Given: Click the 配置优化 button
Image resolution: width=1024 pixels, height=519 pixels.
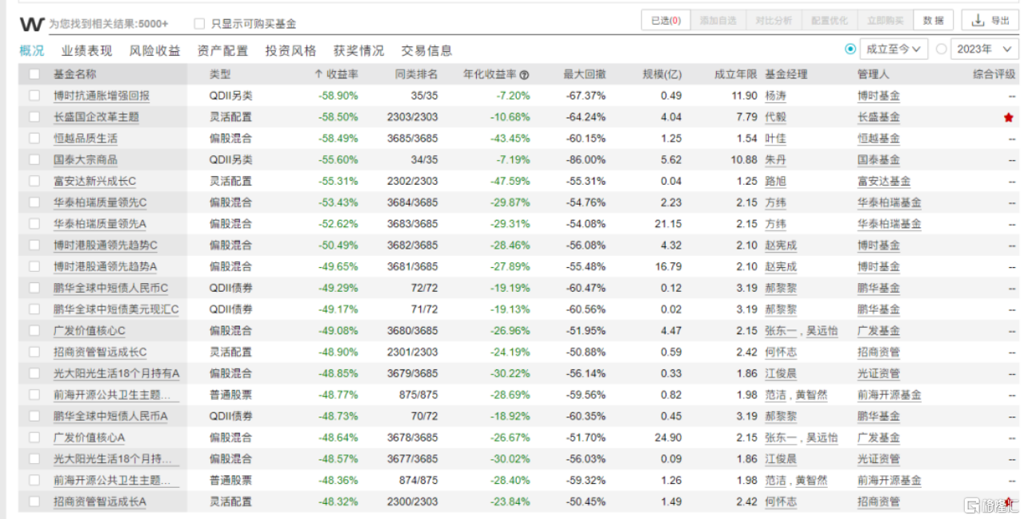Looking at the screenshot, I should (x=830, y=21).
